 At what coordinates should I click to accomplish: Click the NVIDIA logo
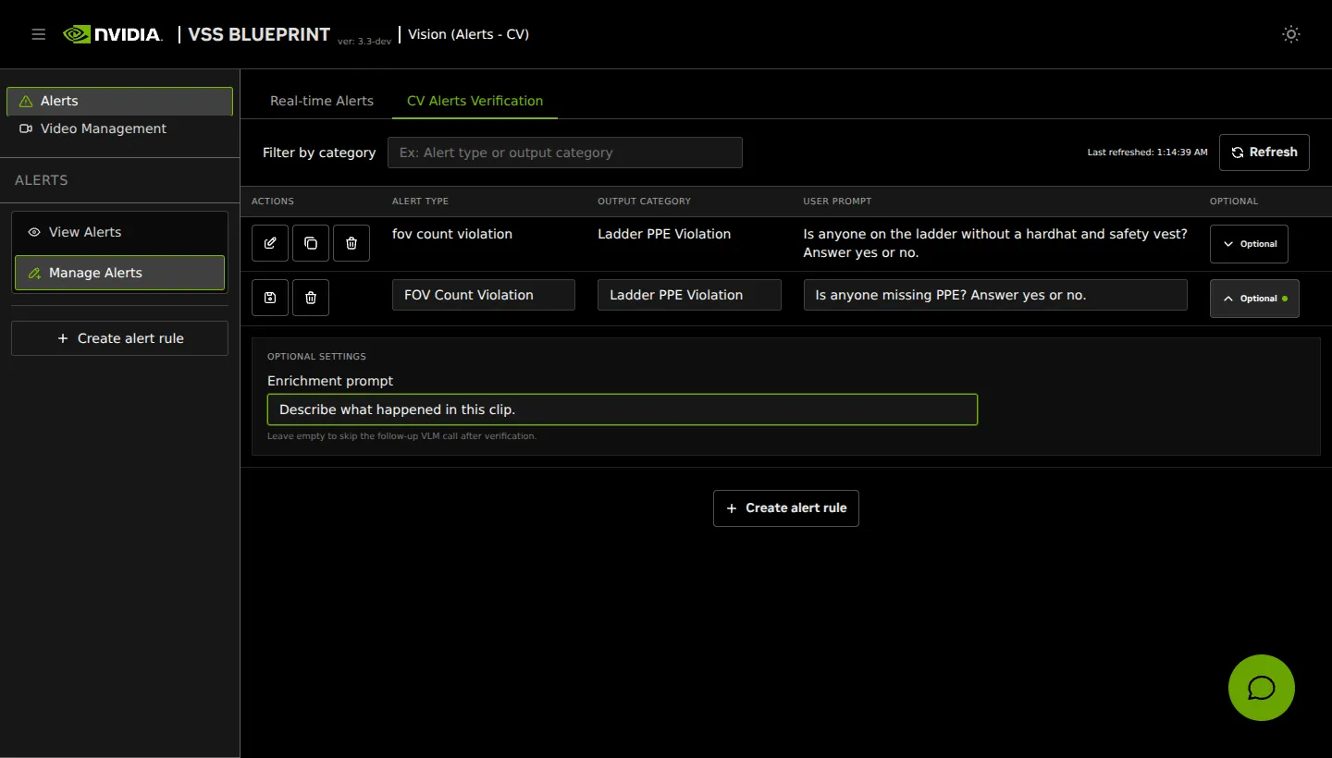click(113, 34)
